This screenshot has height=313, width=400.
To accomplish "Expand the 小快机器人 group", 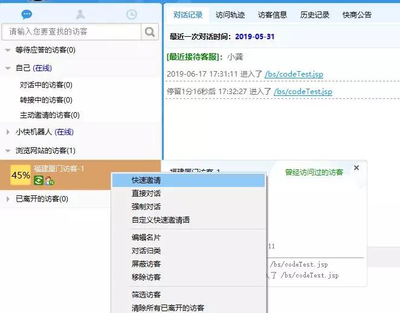I will click(7, 132).
